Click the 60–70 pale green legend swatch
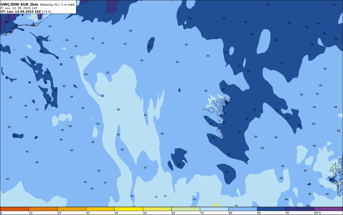The height and width of the screenshot is (215, 343). point(186,209)
